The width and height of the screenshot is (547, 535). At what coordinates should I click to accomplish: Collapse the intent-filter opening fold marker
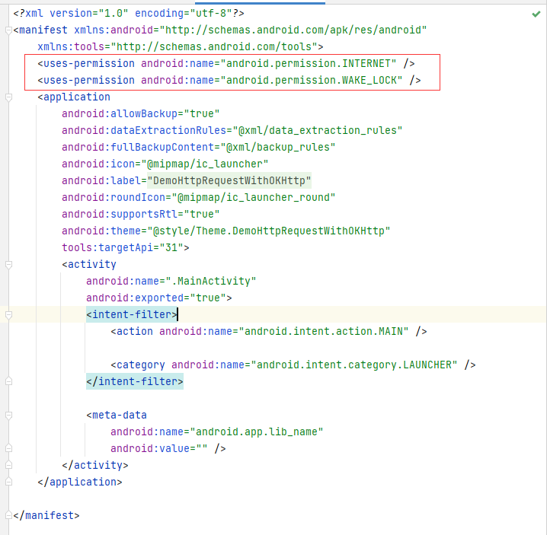[x=9, y=315]
